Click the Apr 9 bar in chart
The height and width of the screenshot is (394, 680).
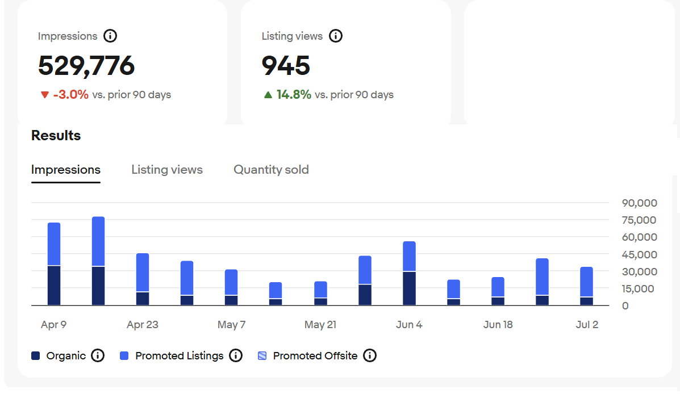(x=54, y=264)
